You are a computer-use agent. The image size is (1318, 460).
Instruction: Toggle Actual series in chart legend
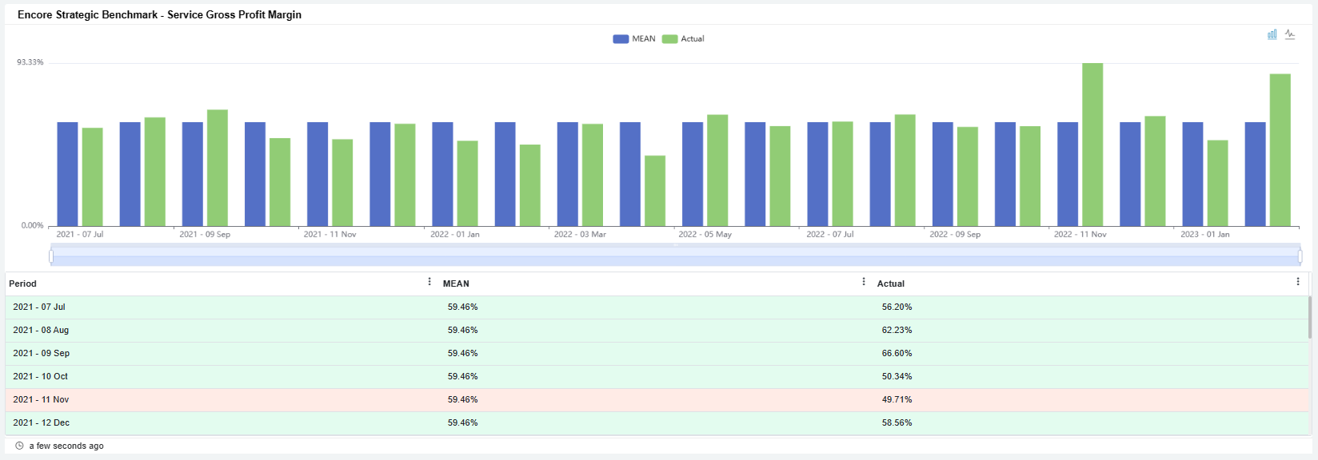[684, 38]
